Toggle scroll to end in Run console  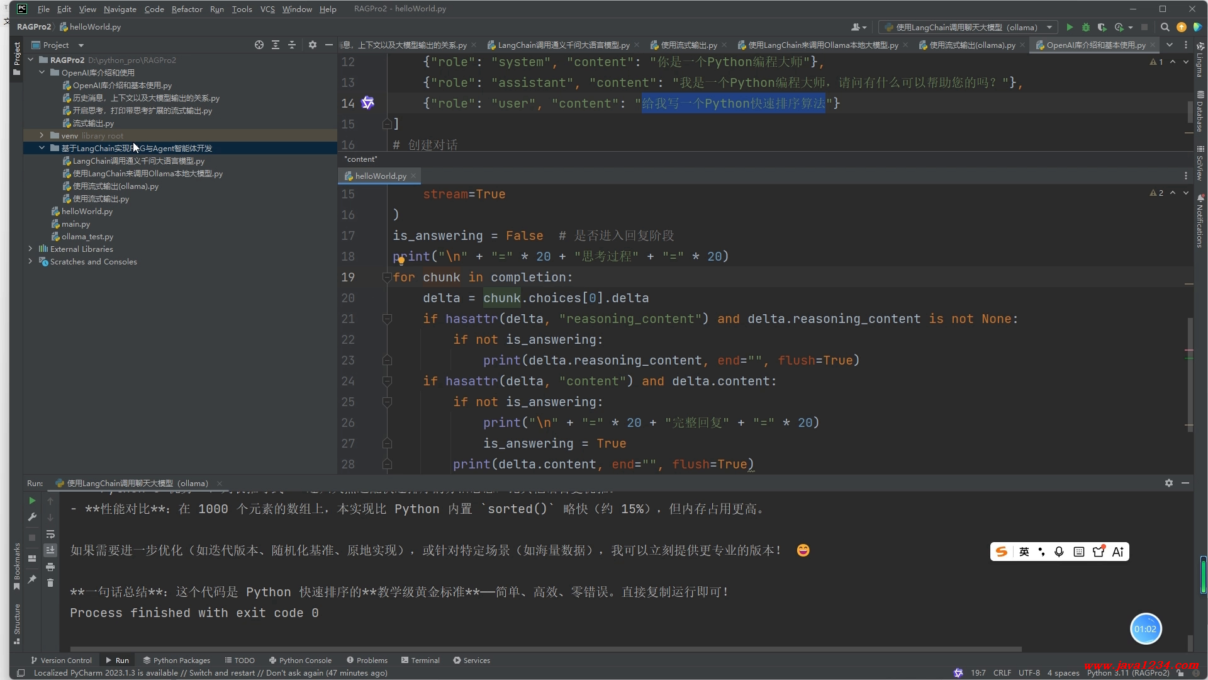(50, 550)
